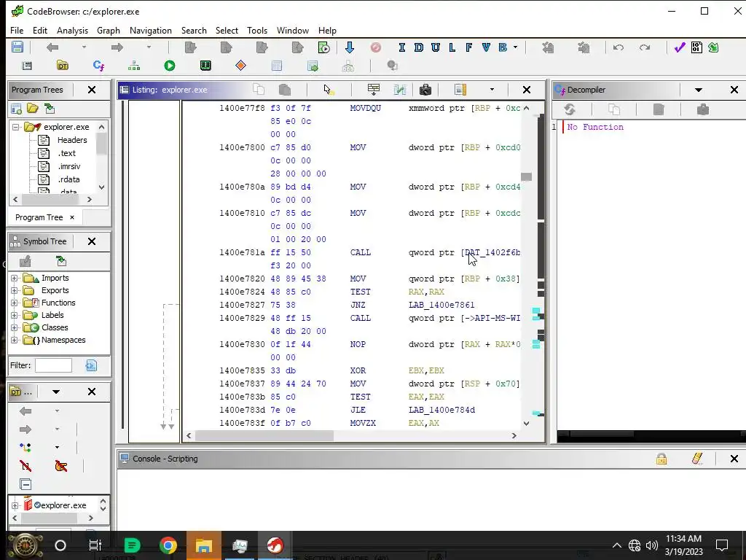Jump to next Function (F) icon
This screenshot has height=560, width=746.
[x=468, y=47]
